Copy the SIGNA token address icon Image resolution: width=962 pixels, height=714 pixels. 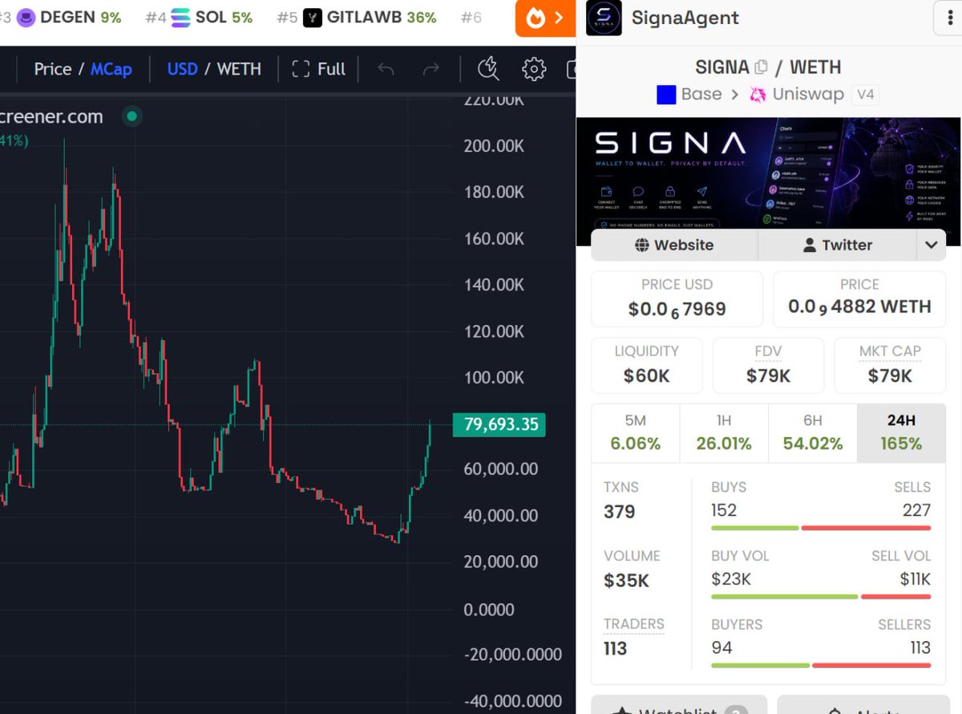tap(761, 67)
